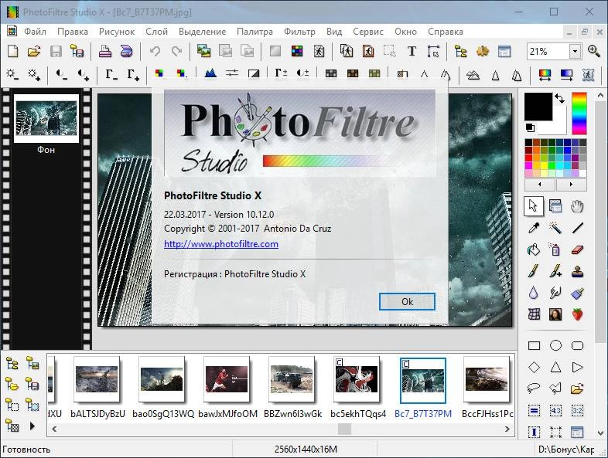
Task: Click the zoom magnifier icon
Action: click(x=593, y=51)
